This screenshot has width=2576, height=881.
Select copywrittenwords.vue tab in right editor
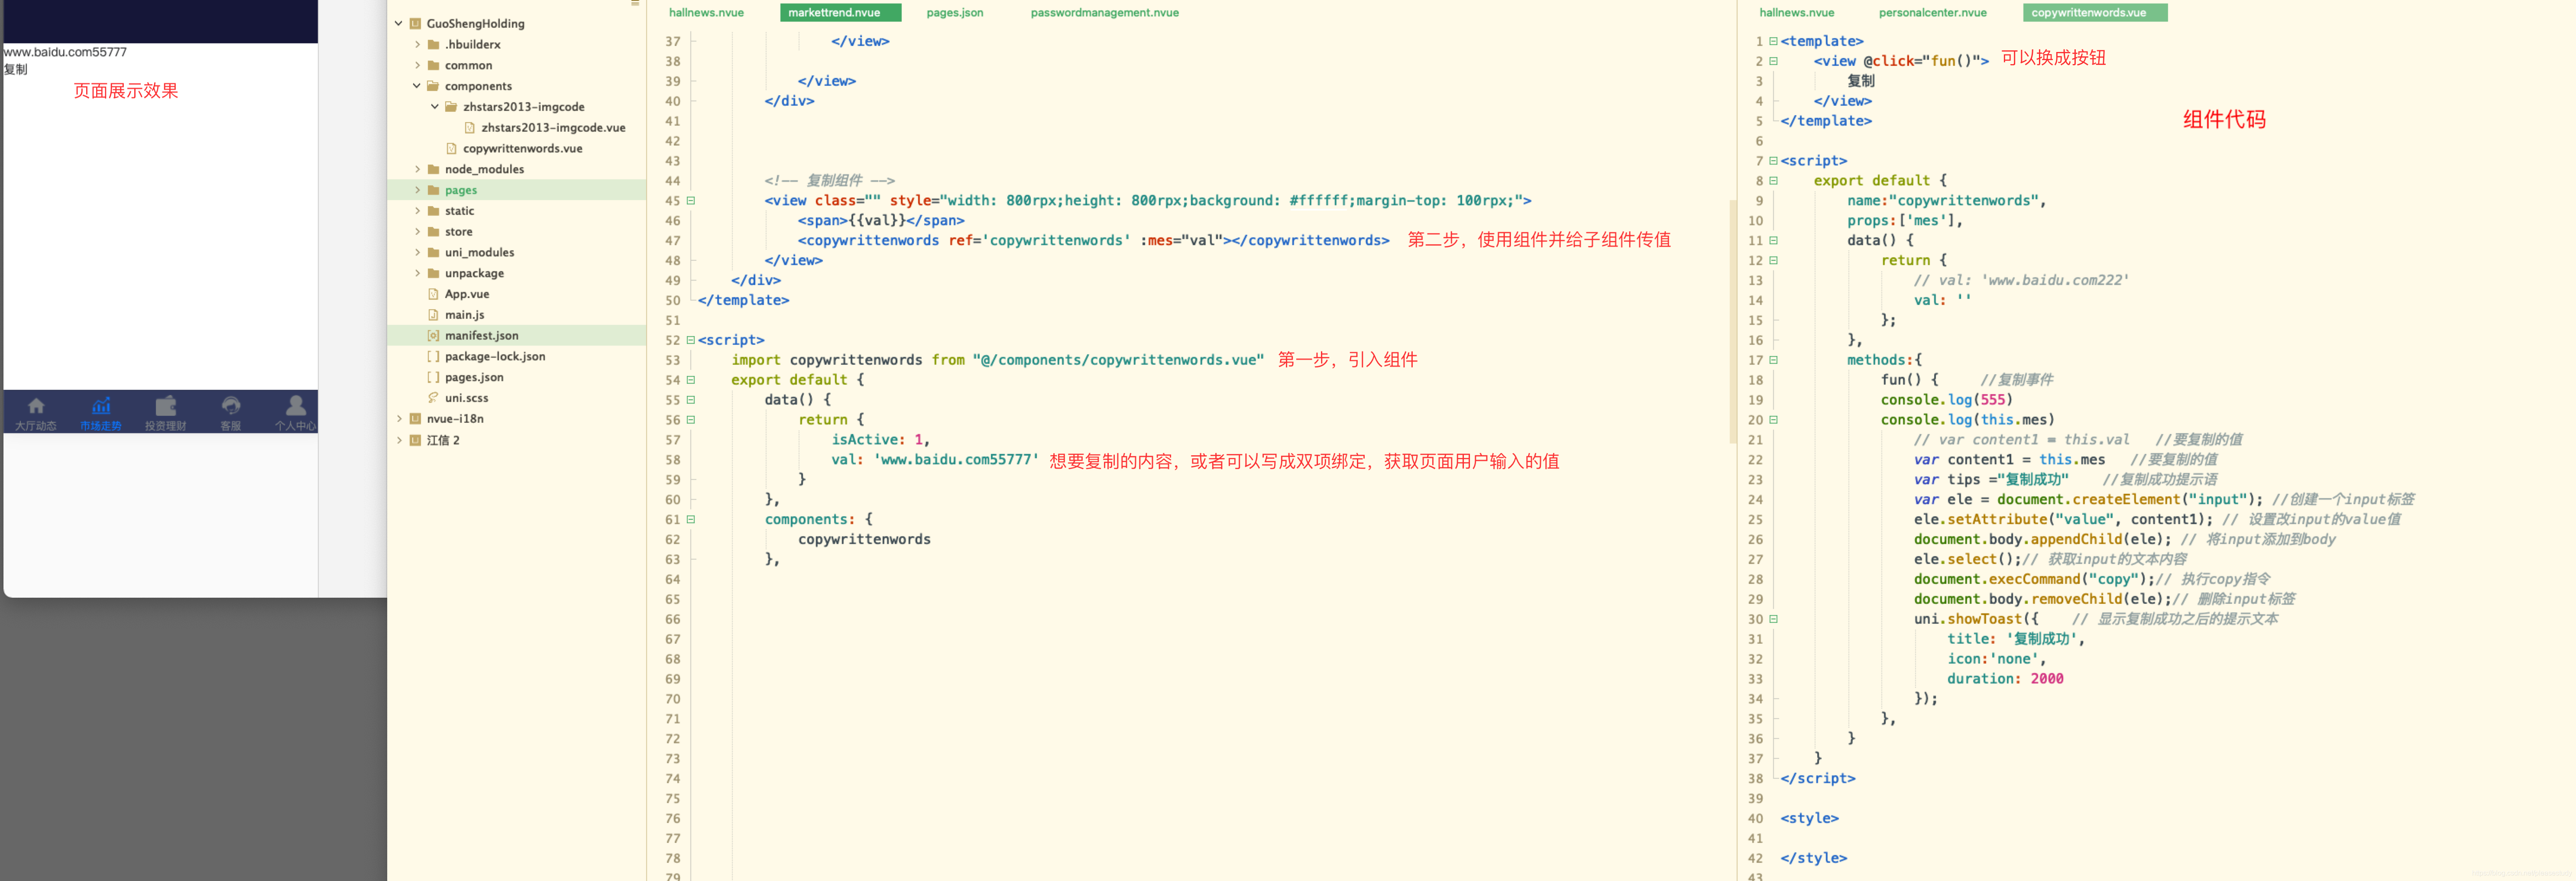pos(2094,13)
